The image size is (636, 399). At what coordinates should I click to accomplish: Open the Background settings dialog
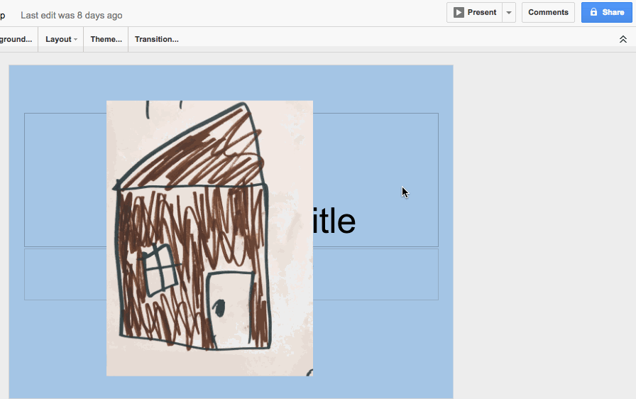tap(16, 40)
